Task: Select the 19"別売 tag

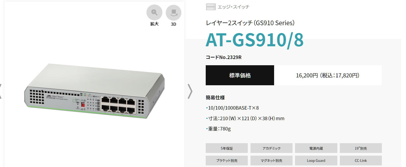Action: click(x=361, y=148)
